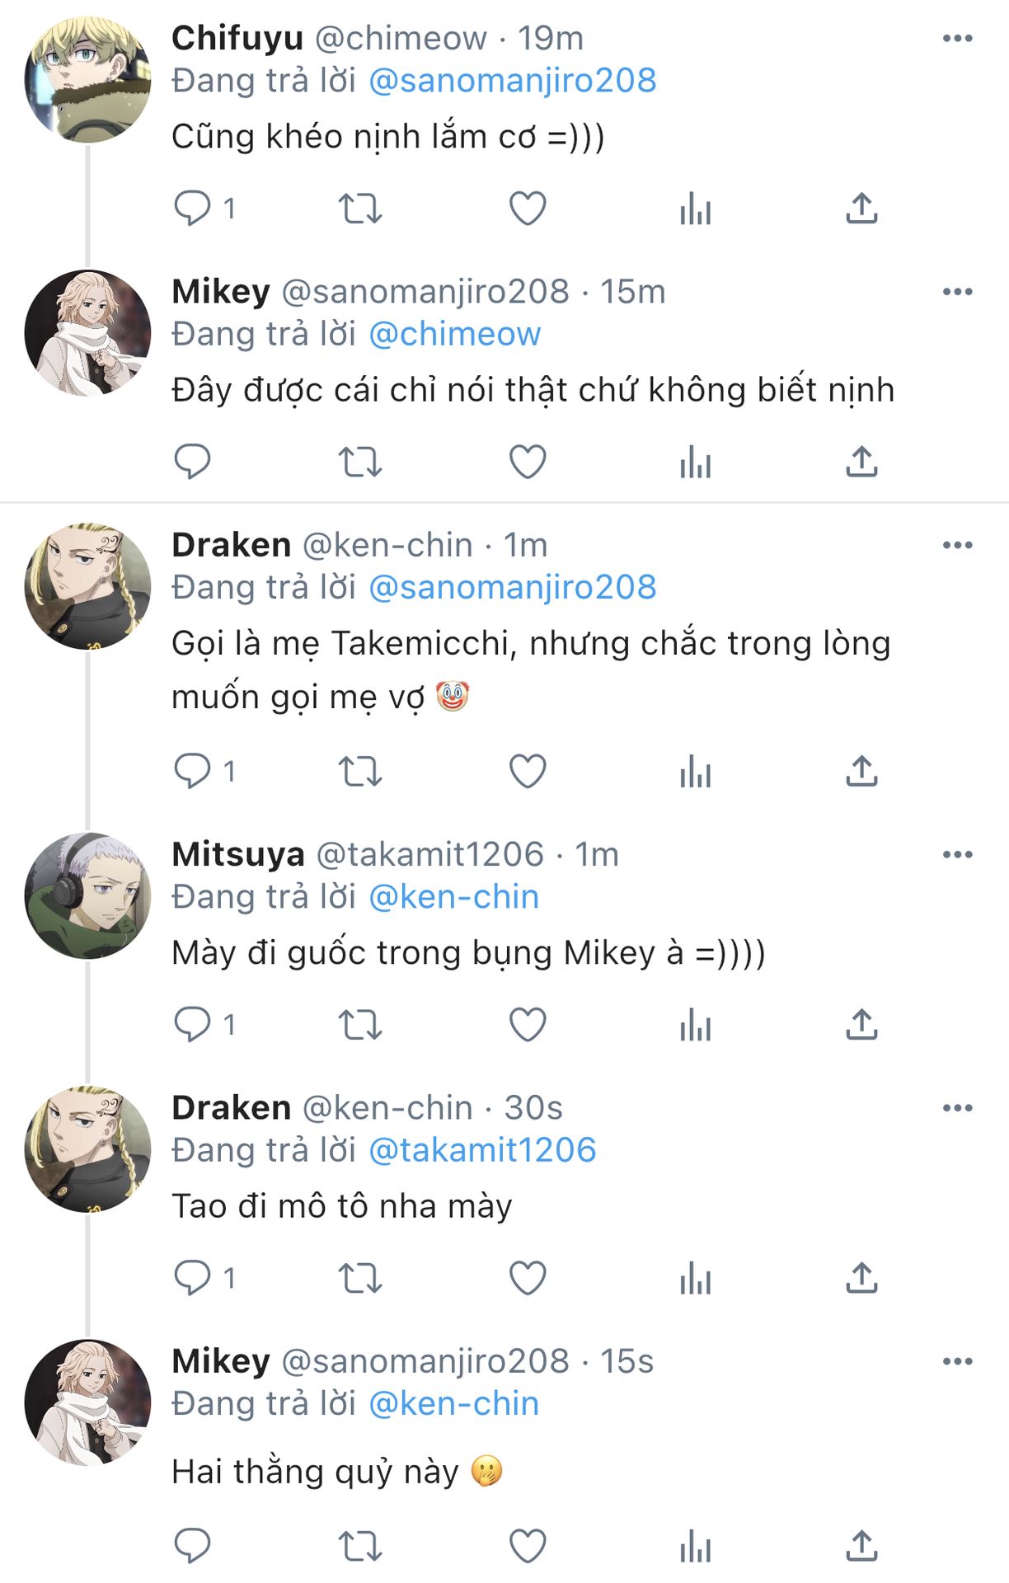
Task: Retweet Mitsuya's reply
Action: [360, 1025]
